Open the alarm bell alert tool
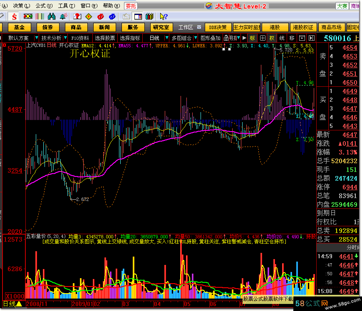 [64, 16]
